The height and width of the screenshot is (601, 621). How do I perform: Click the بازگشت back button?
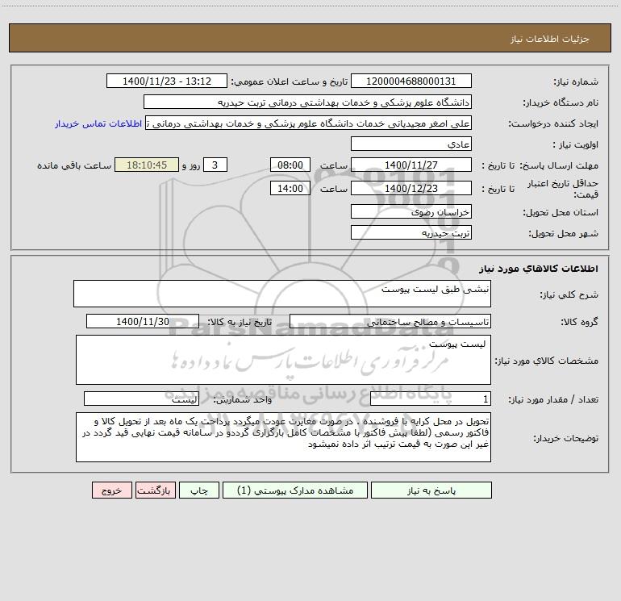[x=155, y=490]
